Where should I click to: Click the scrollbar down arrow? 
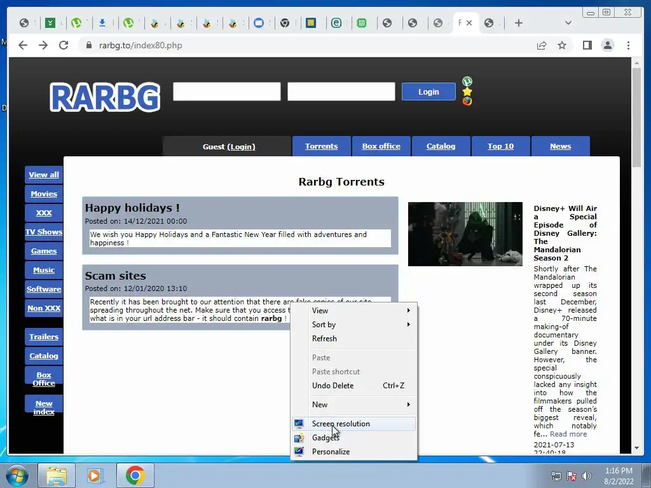coord(636,448)
